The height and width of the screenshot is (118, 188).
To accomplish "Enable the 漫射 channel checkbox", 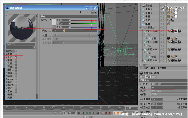I will (x=16, y=54).
